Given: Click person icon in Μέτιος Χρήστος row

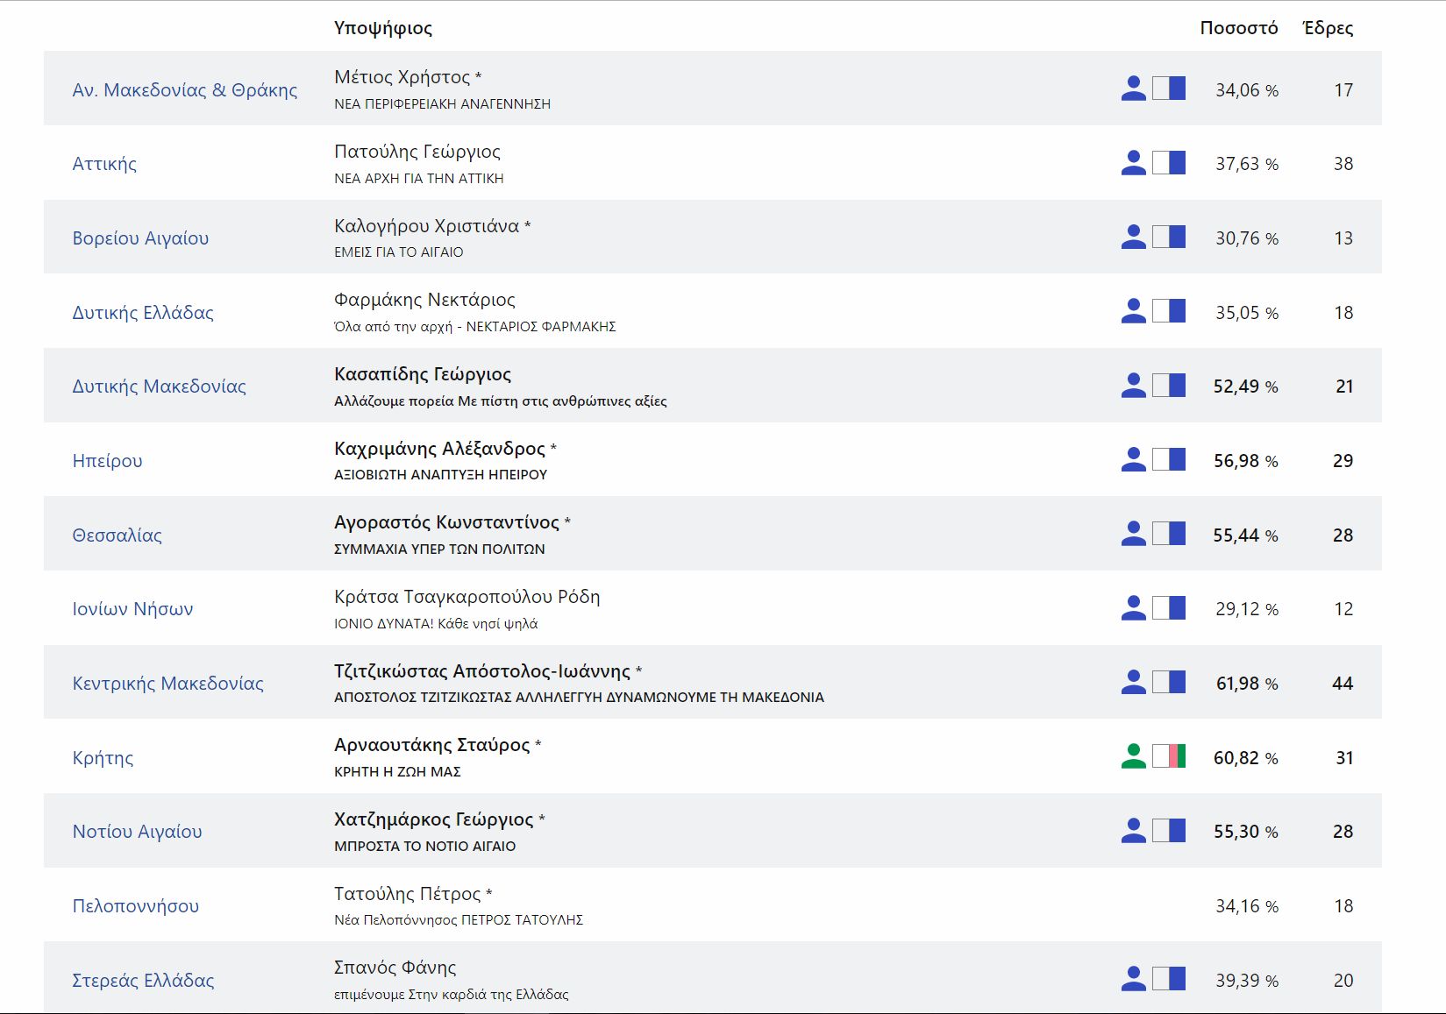Looking at the screenshot, I should 1133,88.
